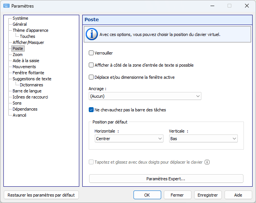The width and height of the screenshot is (256, 203).
Task: Uncheck Ne chevauchez pas la barre des tâches
Action: coord(91,110)
